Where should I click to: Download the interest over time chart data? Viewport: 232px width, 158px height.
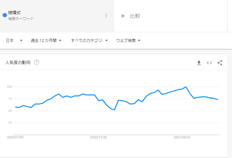point(199,63)
